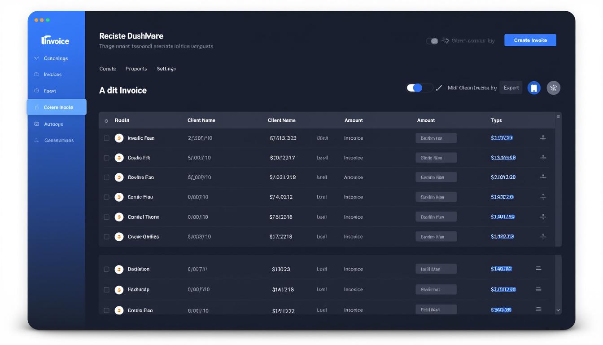Screen dimensions: 603x345
Task: Tick the checkbox for Comiiel Thone row
Action: 106,217
